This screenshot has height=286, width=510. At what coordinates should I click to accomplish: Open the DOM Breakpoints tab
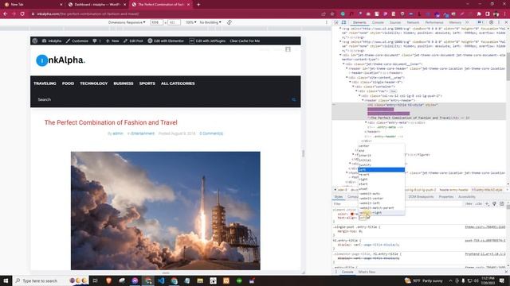pyautogui.click(x=421, y=197)
